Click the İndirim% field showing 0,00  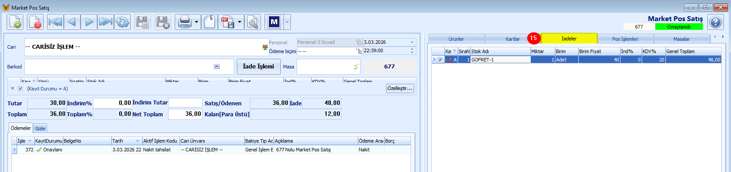(112, 103)
